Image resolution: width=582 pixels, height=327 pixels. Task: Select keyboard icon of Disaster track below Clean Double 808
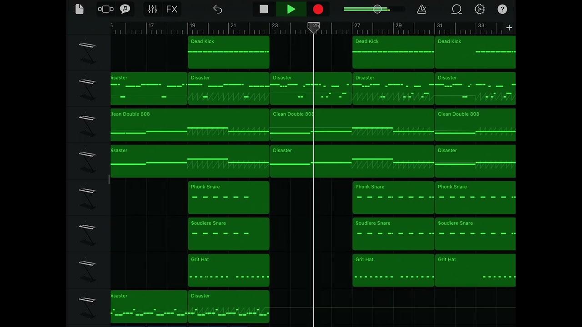click(88, 161)
